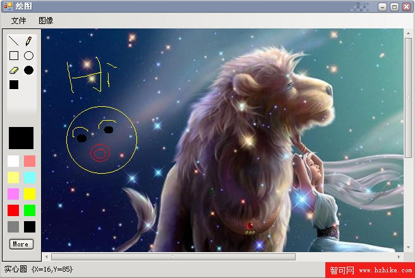415x278 pixels.
Task: Click the More colors button
Action: (21, 244)
